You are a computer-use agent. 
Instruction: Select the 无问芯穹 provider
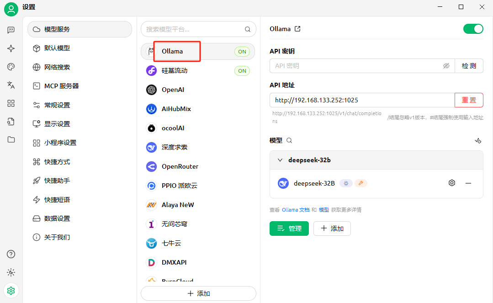point(197,224)
